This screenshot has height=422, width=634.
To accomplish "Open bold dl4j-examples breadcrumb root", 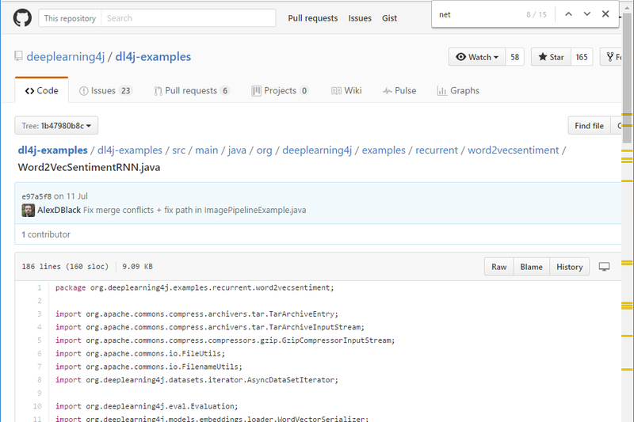I will point(52,150).
